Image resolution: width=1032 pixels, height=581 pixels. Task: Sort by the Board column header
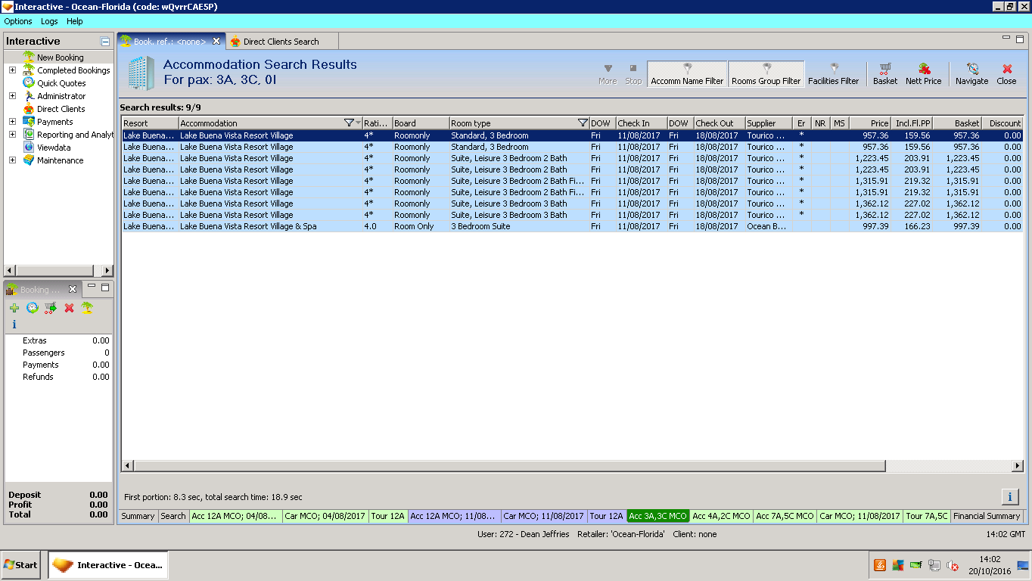[421, 123]
